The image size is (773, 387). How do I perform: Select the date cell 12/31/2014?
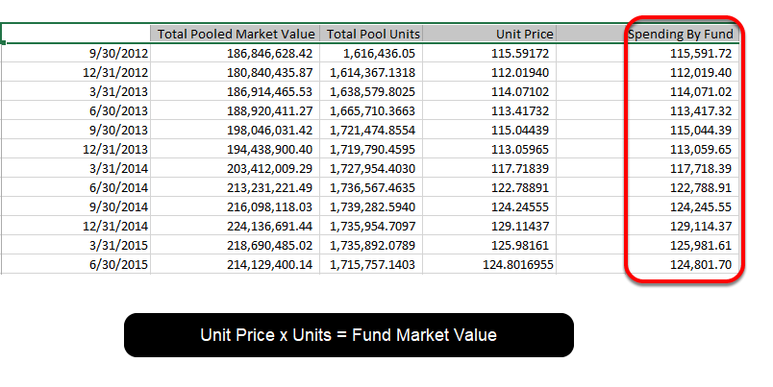pyautogui.click(x=76, y=226)
